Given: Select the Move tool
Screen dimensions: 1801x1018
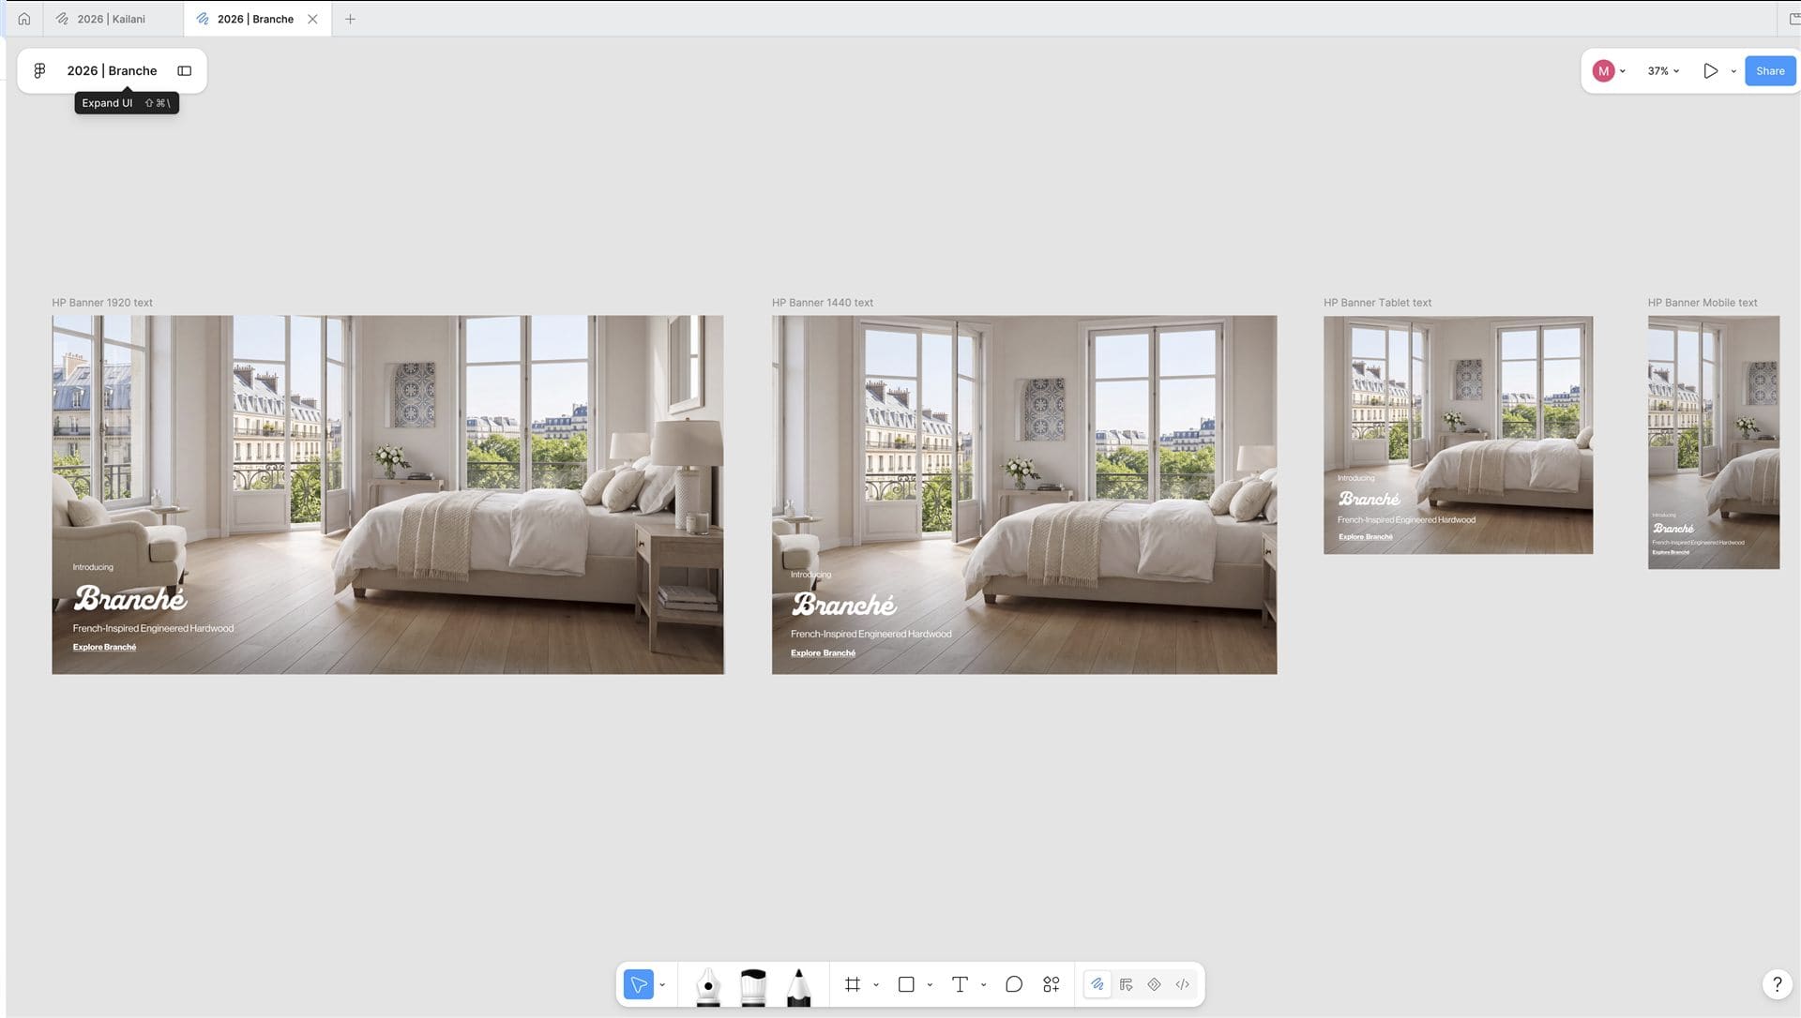Looking at the screenshot, I should 639,984.
